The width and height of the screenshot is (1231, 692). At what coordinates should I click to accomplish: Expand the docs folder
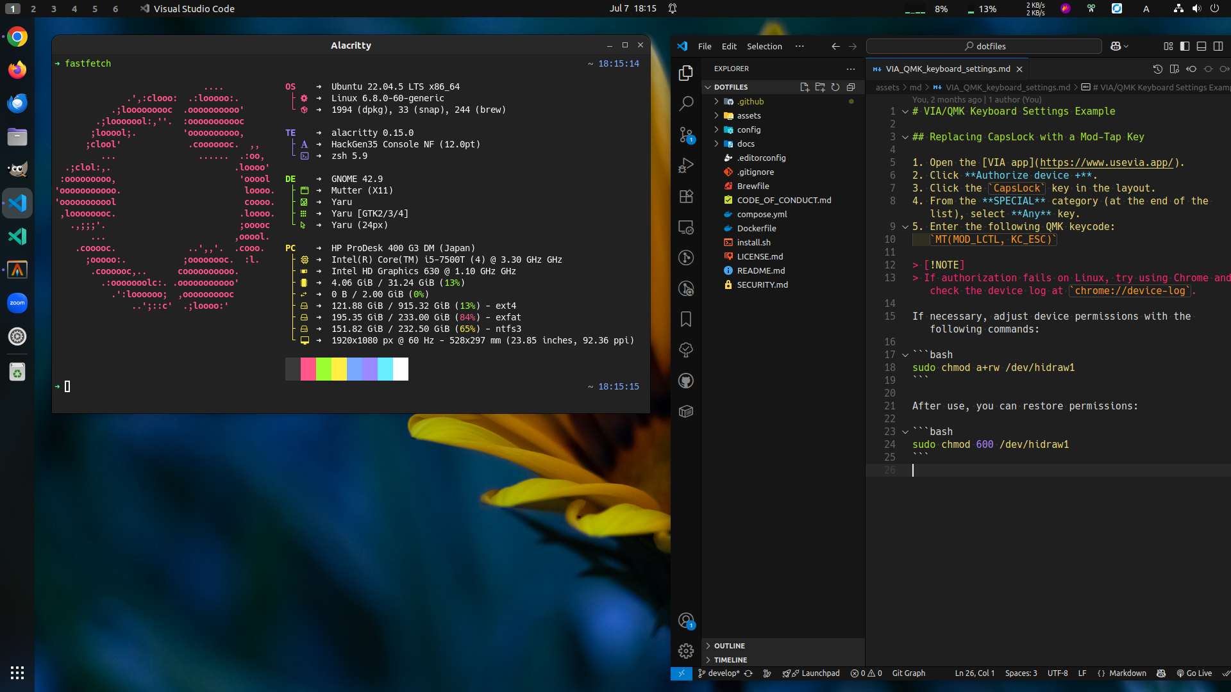click(x=782, y=144)
